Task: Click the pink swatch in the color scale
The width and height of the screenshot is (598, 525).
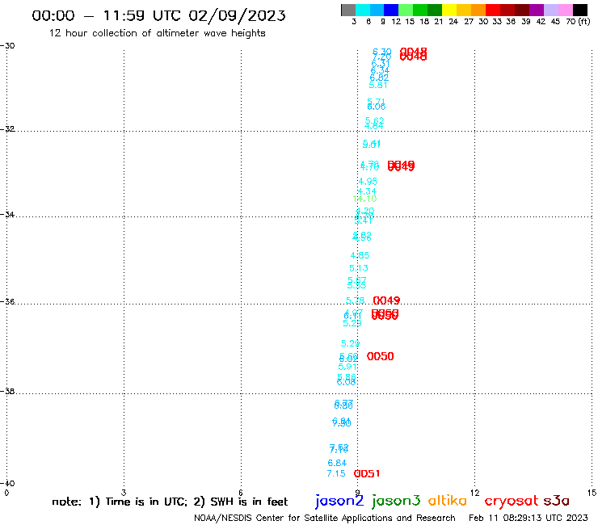Action: point(565,10)
